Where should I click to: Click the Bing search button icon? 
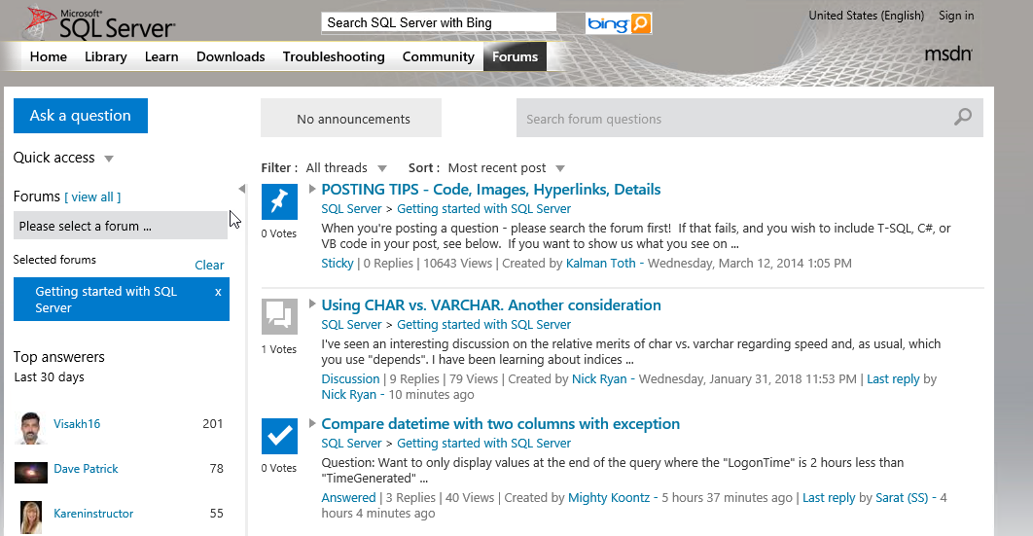[x=640, y=23]
